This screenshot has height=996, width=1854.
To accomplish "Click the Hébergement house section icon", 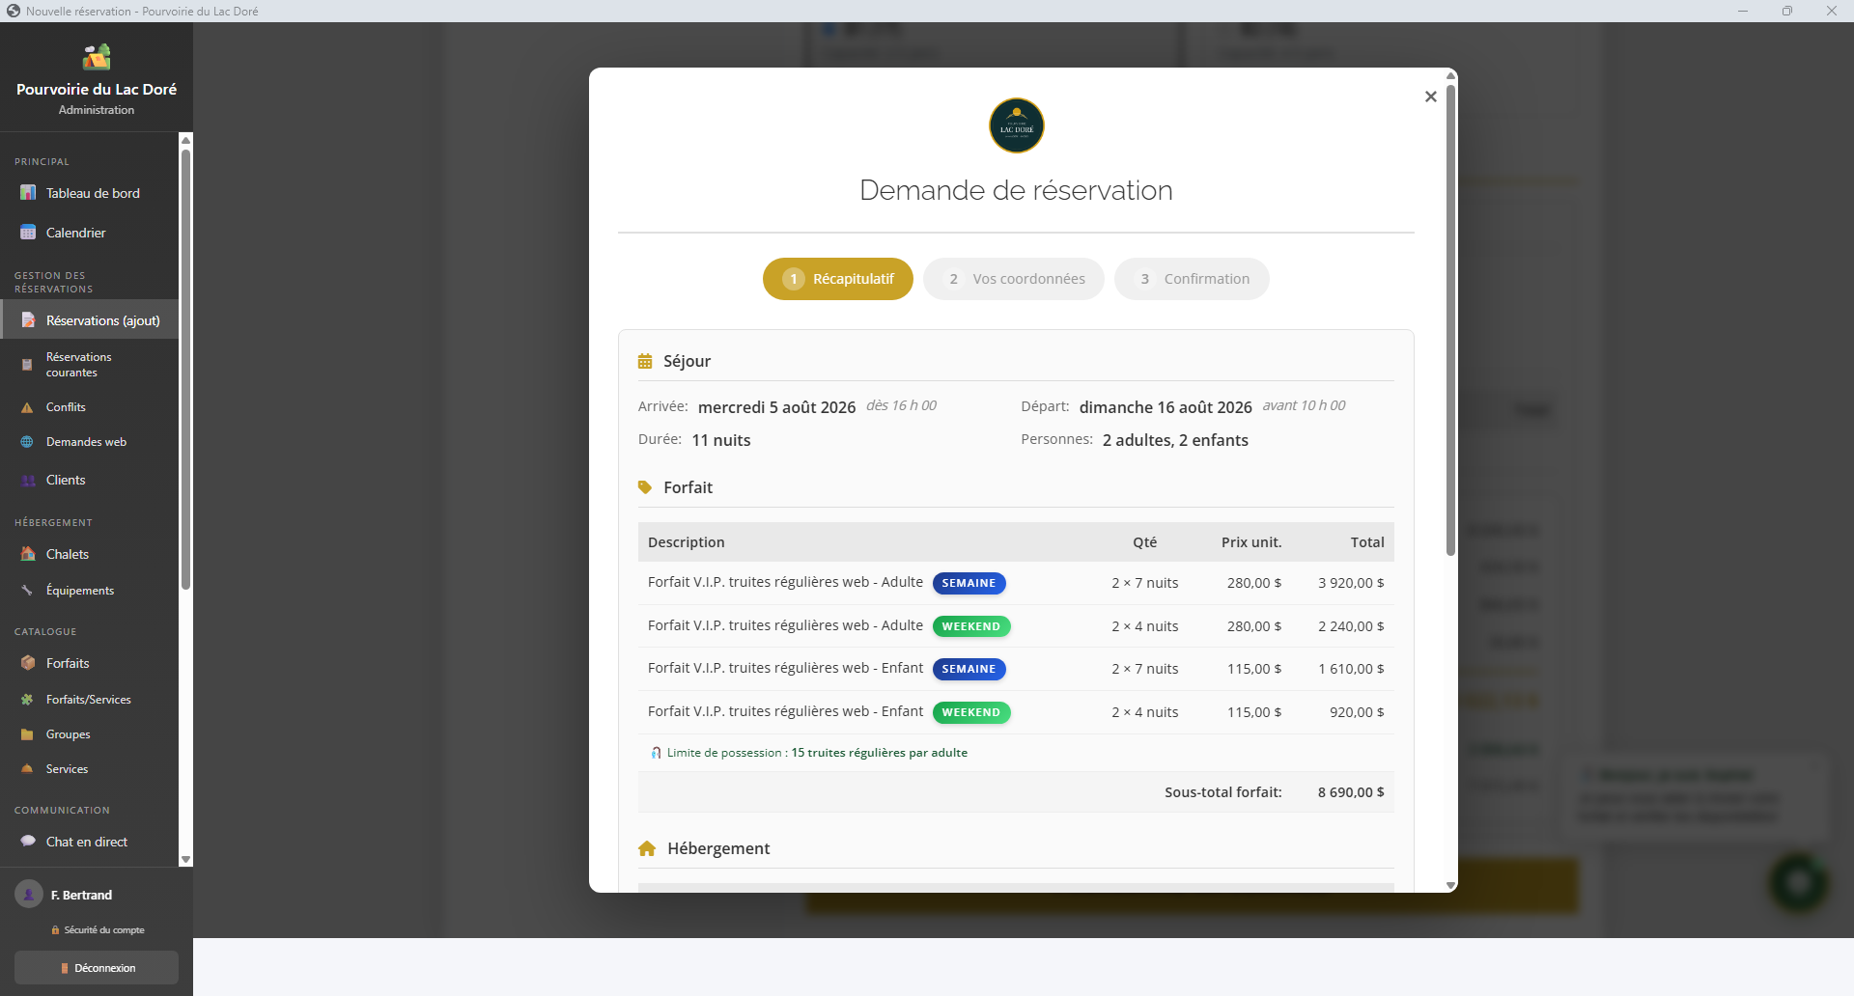I will [647, 848].
